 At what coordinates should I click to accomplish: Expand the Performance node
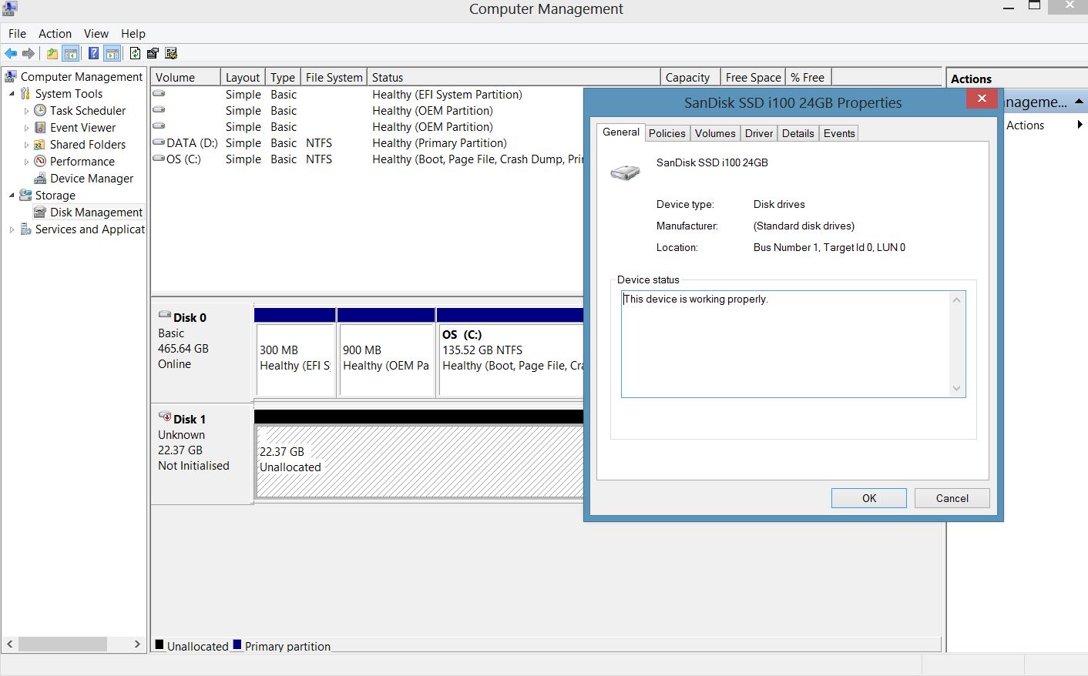tap(26, 162)
